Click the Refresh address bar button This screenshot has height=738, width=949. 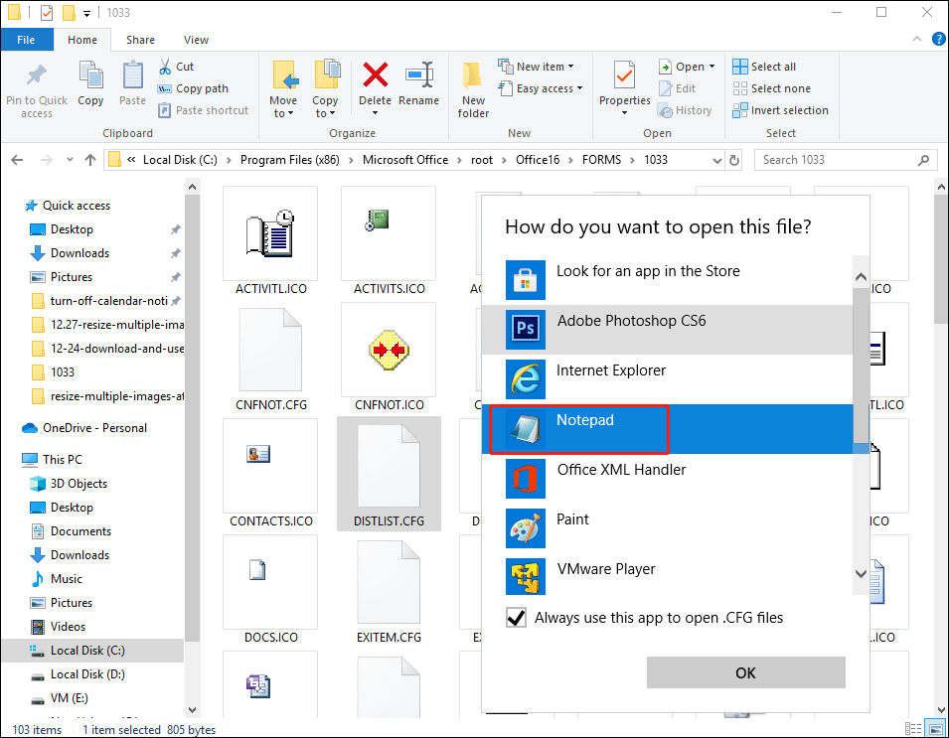(x=734, y=160)
